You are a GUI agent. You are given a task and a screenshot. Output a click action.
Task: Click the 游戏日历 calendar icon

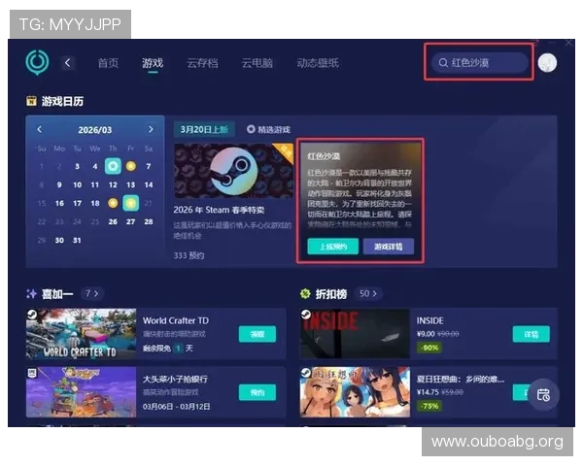click(x=31, y=100)
